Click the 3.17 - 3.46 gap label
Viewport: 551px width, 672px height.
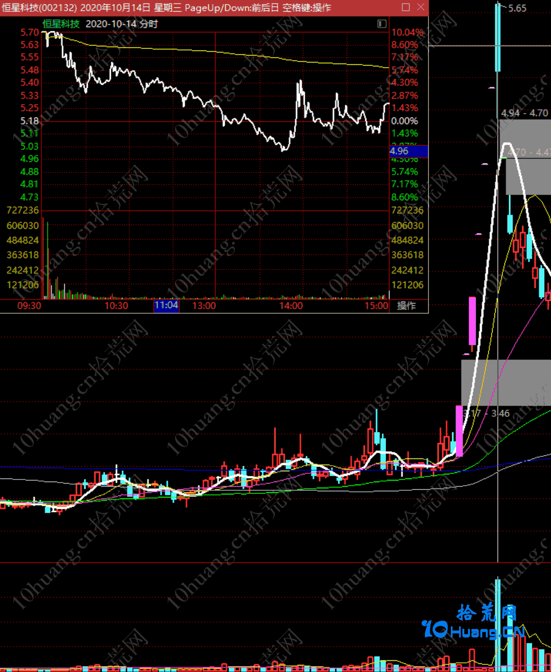pyautogui.click(x=487, y=413)
